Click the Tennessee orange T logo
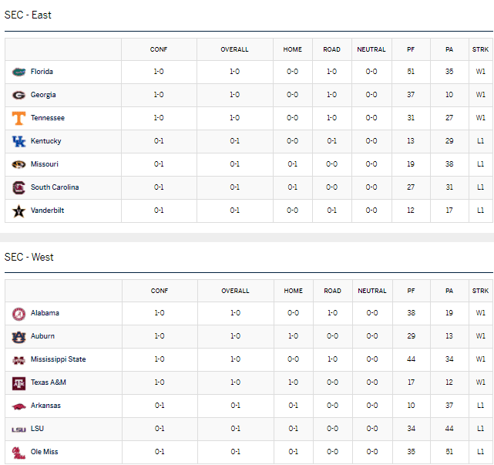The height and width of the screenshot is (465, 494). (x=18, y=118)
